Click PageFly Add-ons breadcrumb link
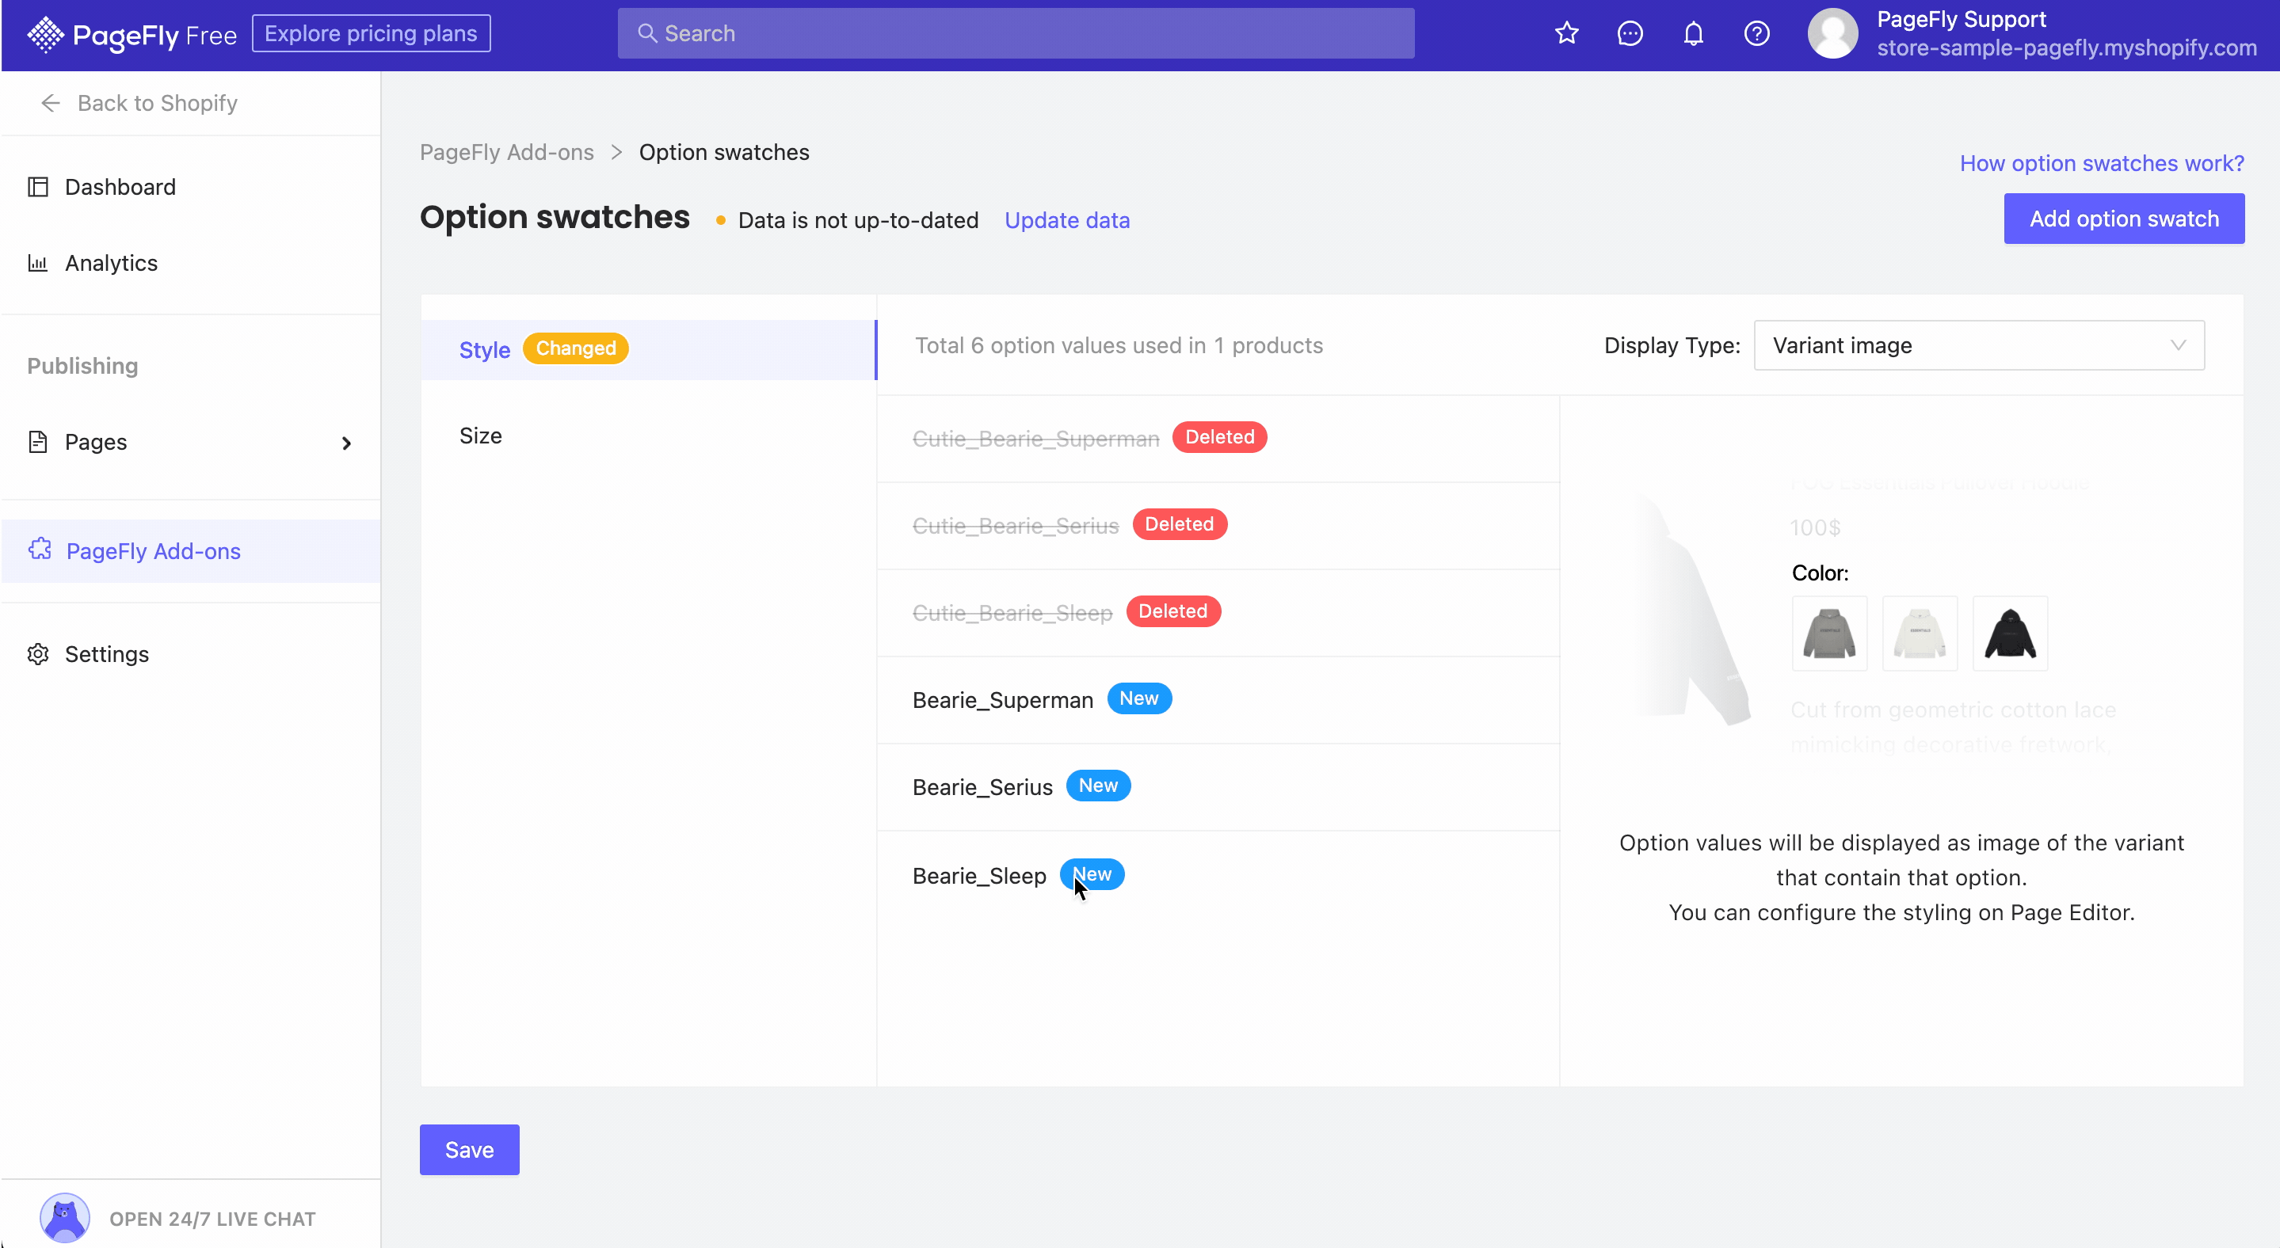Screen dimensions: 2280x1248 tap(506, 152)
